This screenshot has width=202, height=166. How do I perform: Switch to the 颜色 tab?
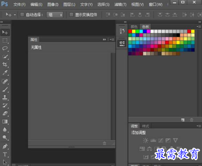[134, 27]
